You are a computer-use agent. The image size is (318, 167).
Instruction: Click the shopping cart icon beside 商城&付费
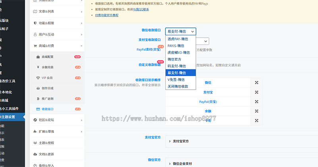coord(35,46)
